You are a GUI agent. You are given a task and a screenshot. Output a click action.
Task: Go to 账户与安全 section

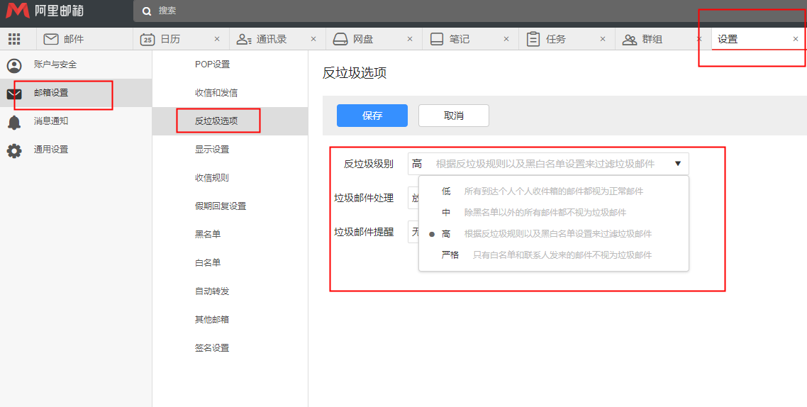point(55,65)
